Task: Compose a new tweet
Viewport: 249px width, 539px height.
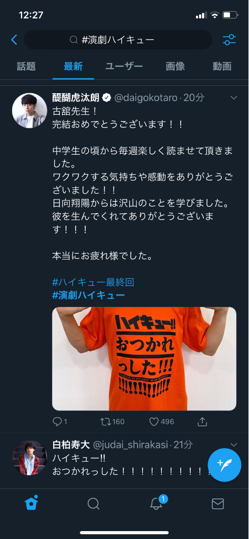Action: coord(225,465)
